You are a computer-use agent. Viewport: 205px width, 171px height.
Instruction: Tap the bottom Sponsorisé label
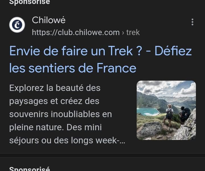tap(30, 169)
